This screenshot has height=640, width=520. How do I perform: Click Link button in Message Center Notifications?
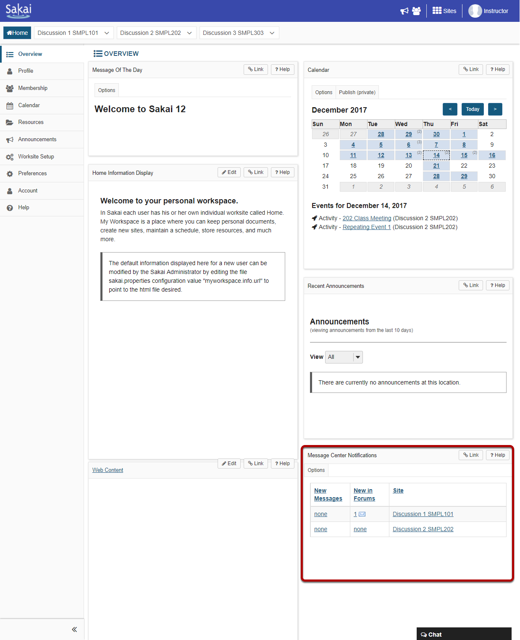471,455
